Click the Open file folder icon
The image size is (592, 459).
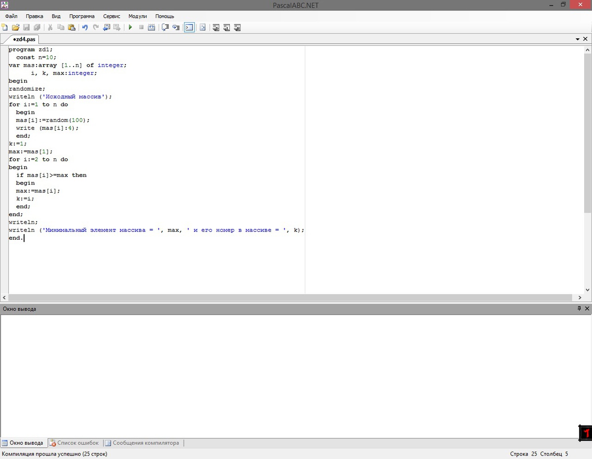(x=15, y=28)
